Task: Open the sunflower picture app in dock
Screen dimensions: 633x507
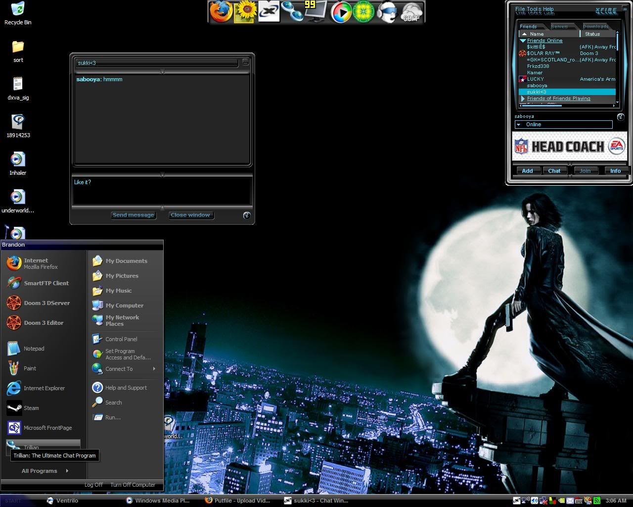Action: point(245,12)
